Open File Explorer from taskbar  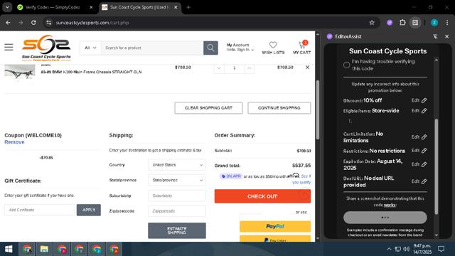tap(44, 249)
